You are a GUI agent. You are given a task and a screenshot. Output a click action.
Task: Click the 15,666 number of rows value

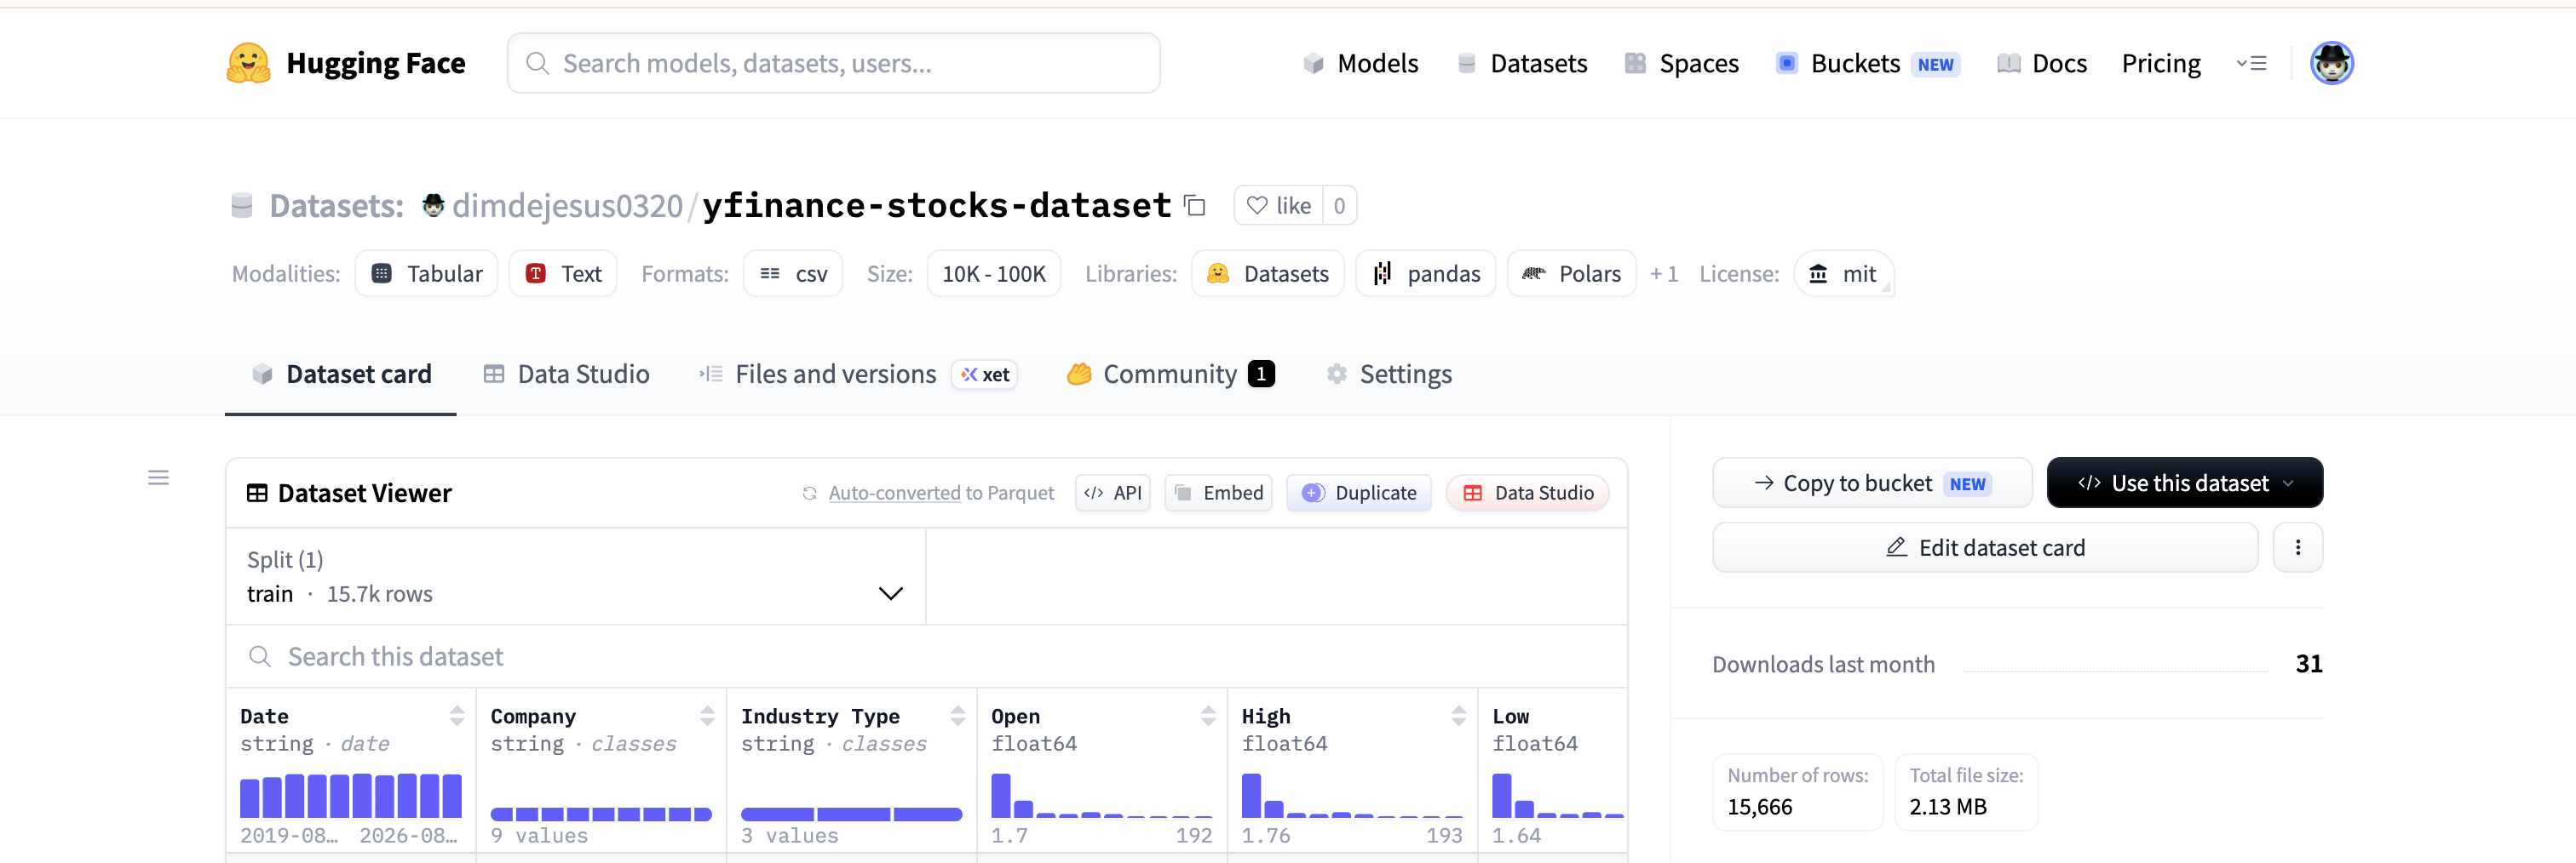coord(1759,806)
